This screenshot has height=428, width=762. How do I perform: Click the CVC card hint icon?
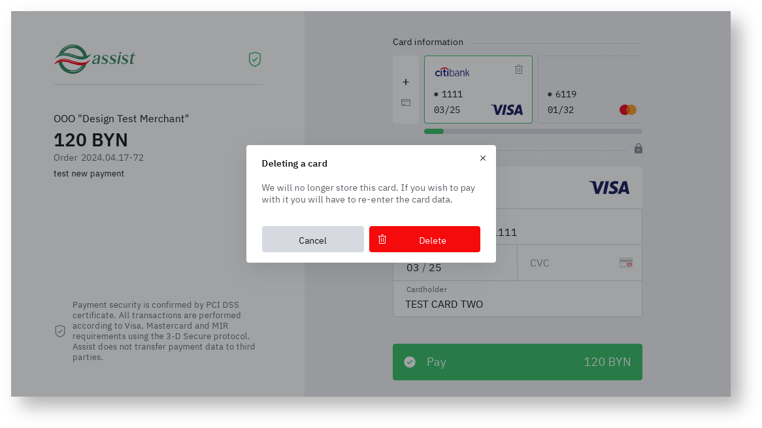(626, 263)
